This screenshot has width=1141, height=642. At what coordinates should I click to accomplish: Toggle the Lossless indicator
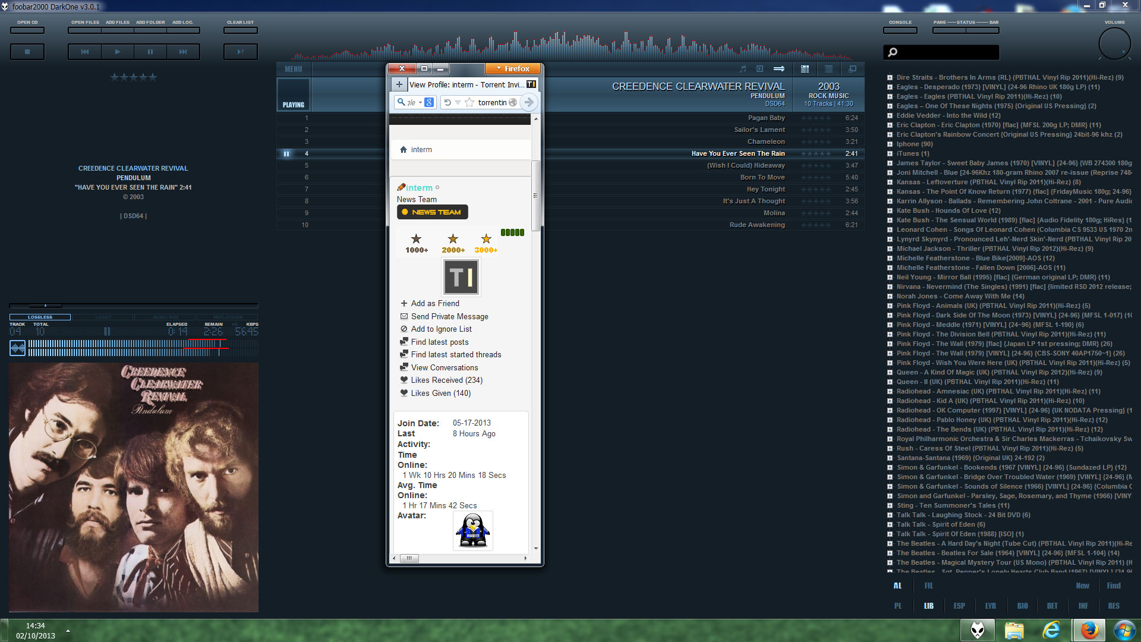40,317
